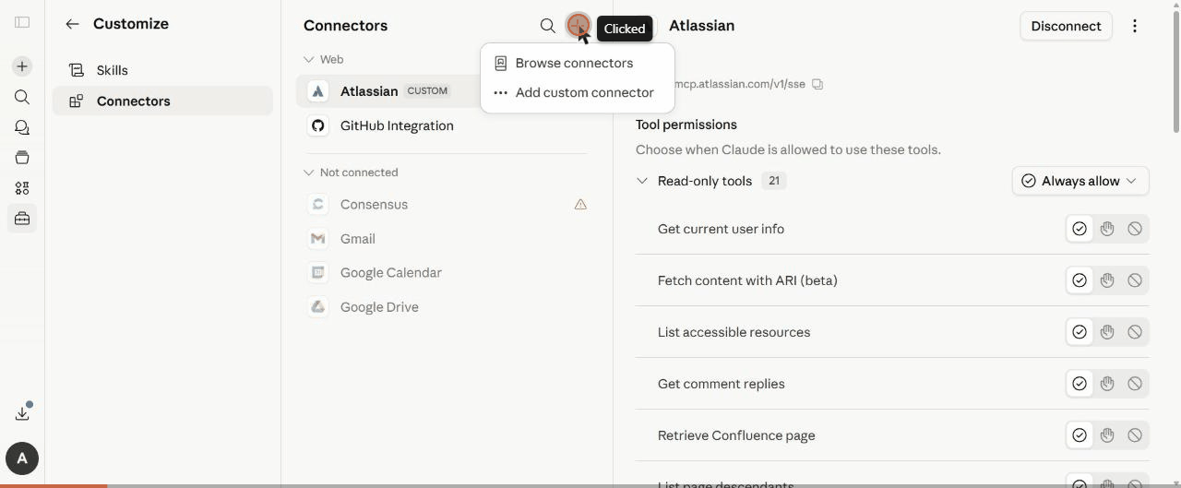Click the CUSTOM badge beside Atlassian
1181x488 pixels.
pos(427,91)
